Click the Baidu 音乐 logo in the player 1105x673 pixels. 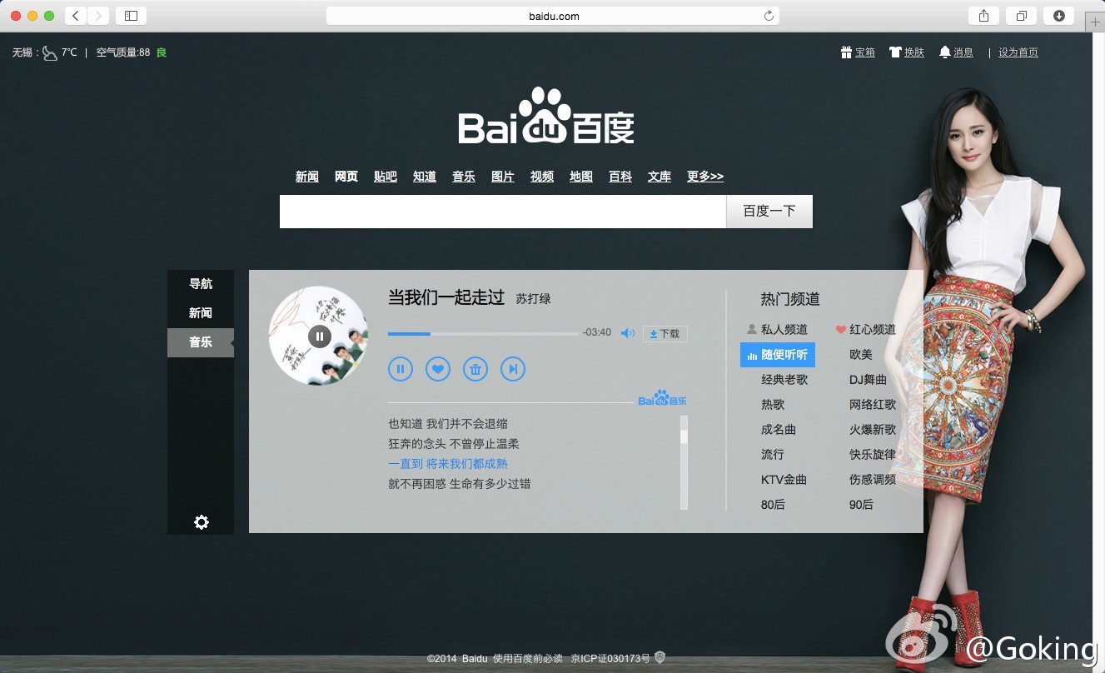pos(663,398)
